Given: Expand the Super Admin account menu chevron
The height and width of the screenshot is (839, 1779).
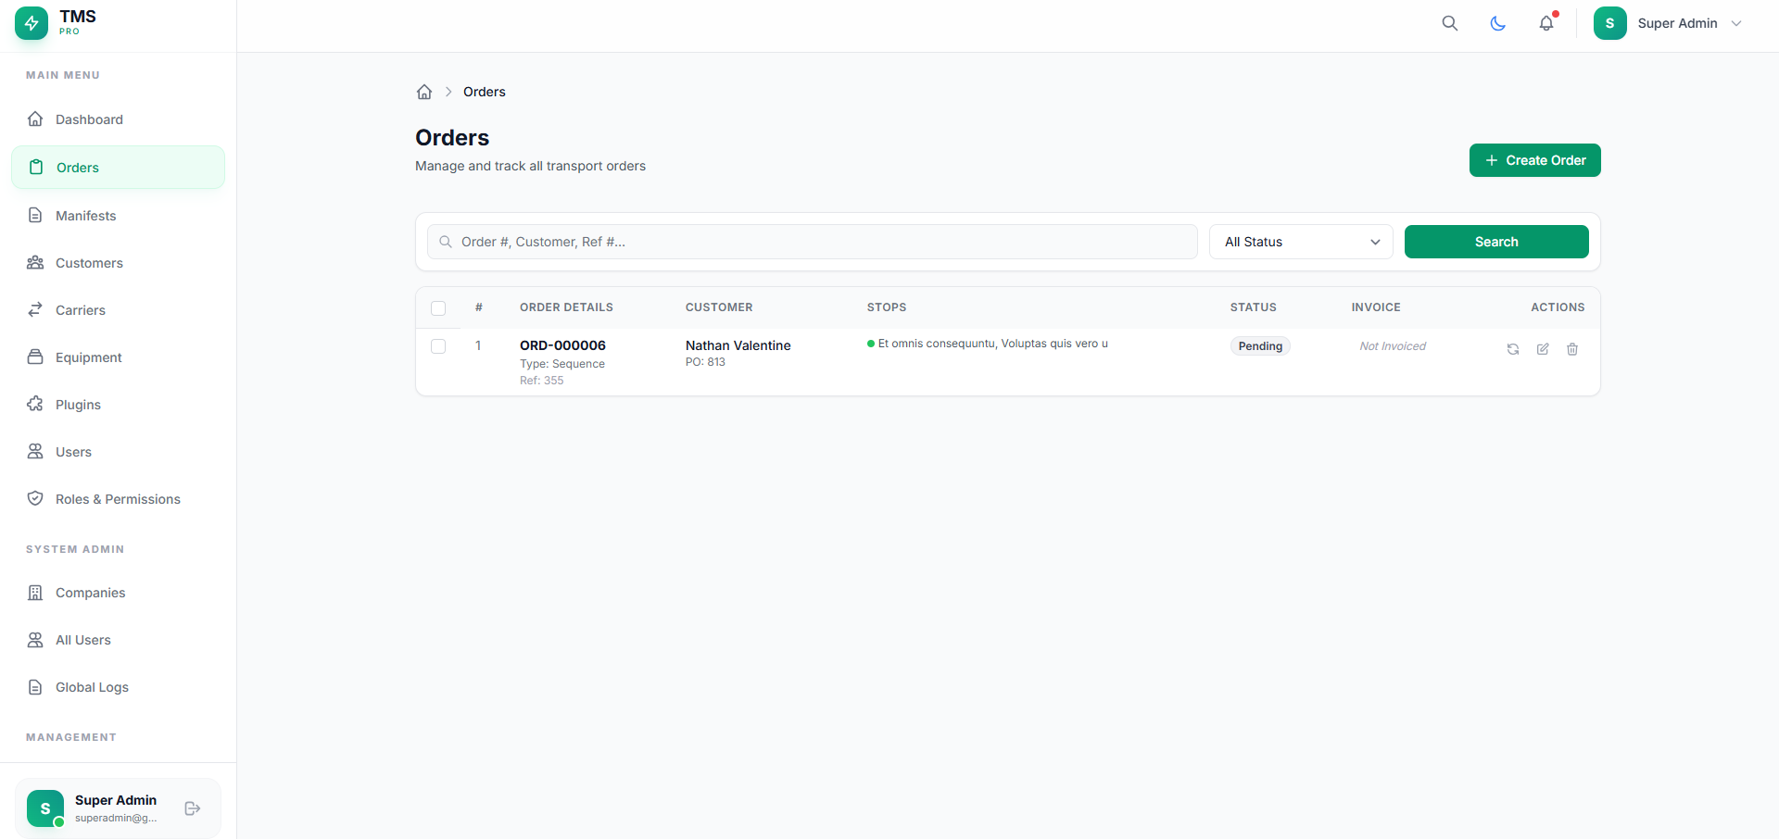Looking at the screenshot, I should 1736,23.
